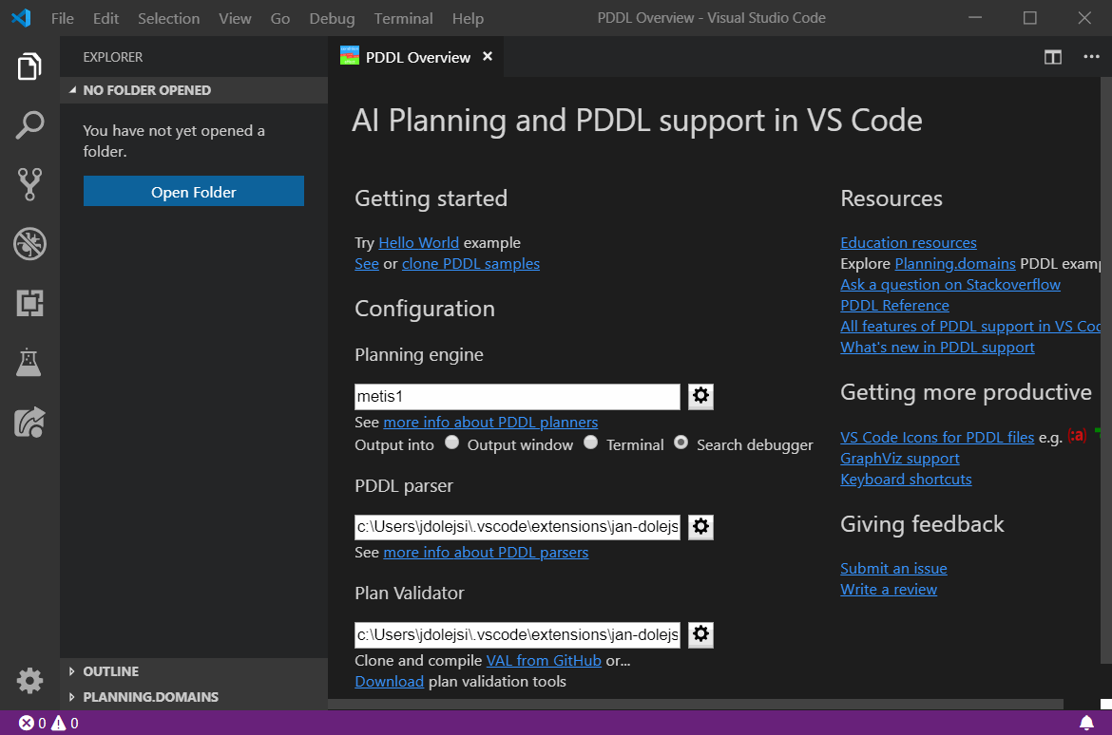Screen dimensions: 1112x735
Task: Open the Help menu
Action: (x=468, y=18)
